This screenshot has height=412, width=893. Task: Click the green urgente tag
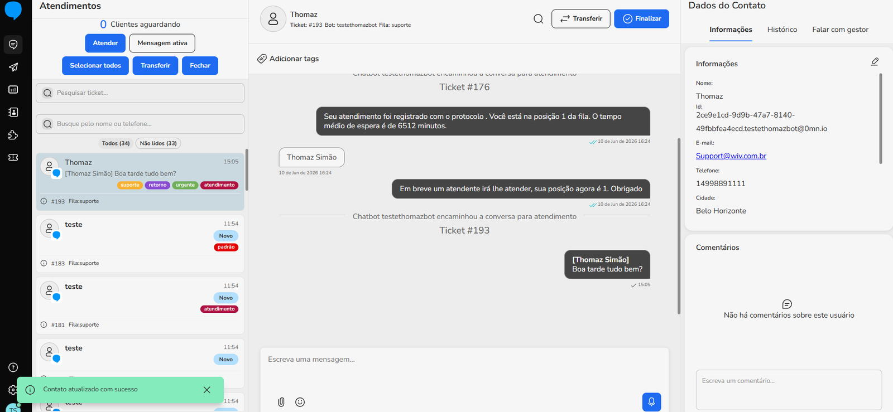[185, 185]
